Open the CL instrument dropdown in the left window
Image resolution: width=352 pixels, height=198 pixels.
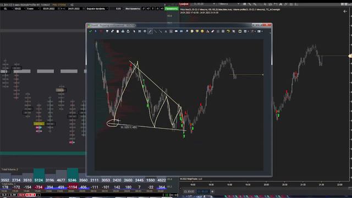pos(7,9)
